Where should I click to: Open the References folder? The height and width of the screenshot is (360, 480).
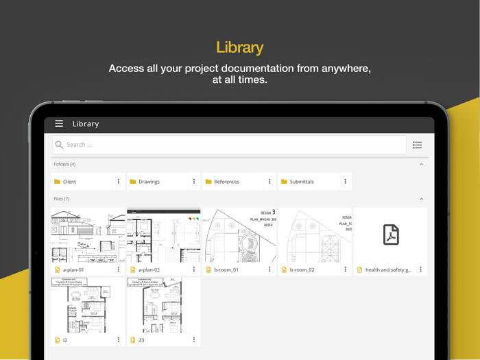[233, 182]
